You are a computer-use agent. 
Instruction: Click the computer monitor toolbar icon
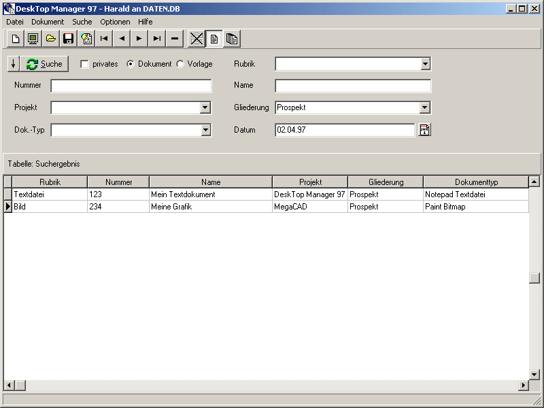(x=33, y=39)
